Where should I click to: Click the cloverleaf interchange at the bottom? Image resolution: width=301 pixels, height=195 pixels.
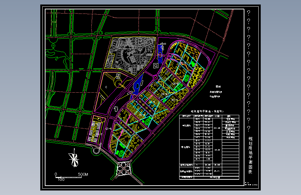tap(124, 168)
